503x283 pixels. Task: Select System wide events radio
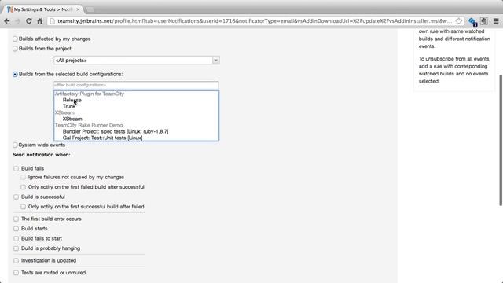15,145
